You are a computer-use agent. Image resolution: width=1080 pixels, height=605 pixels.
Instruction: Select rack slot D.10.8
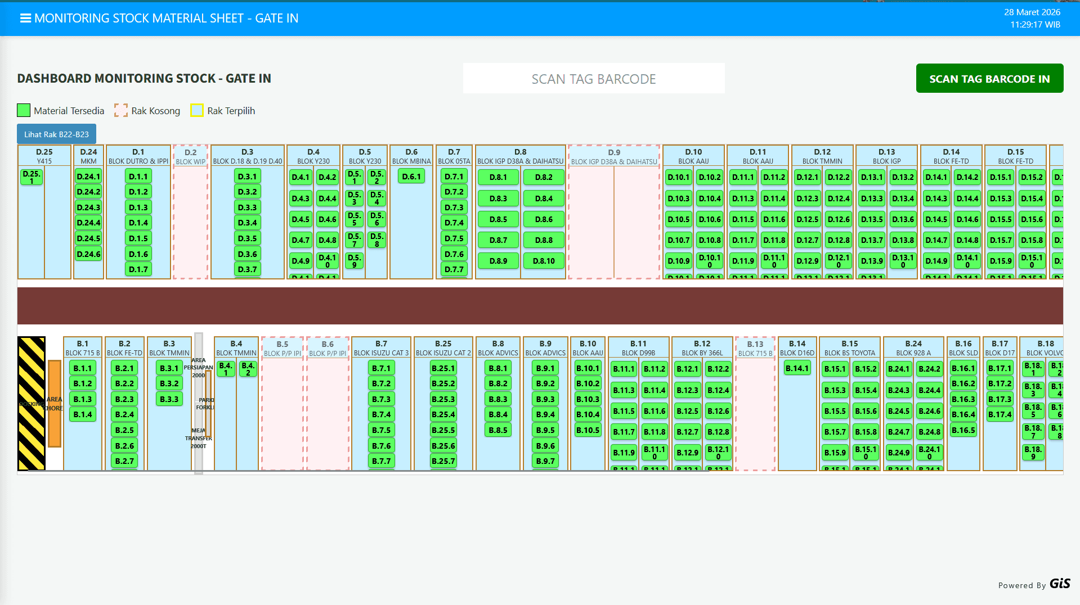710,240
